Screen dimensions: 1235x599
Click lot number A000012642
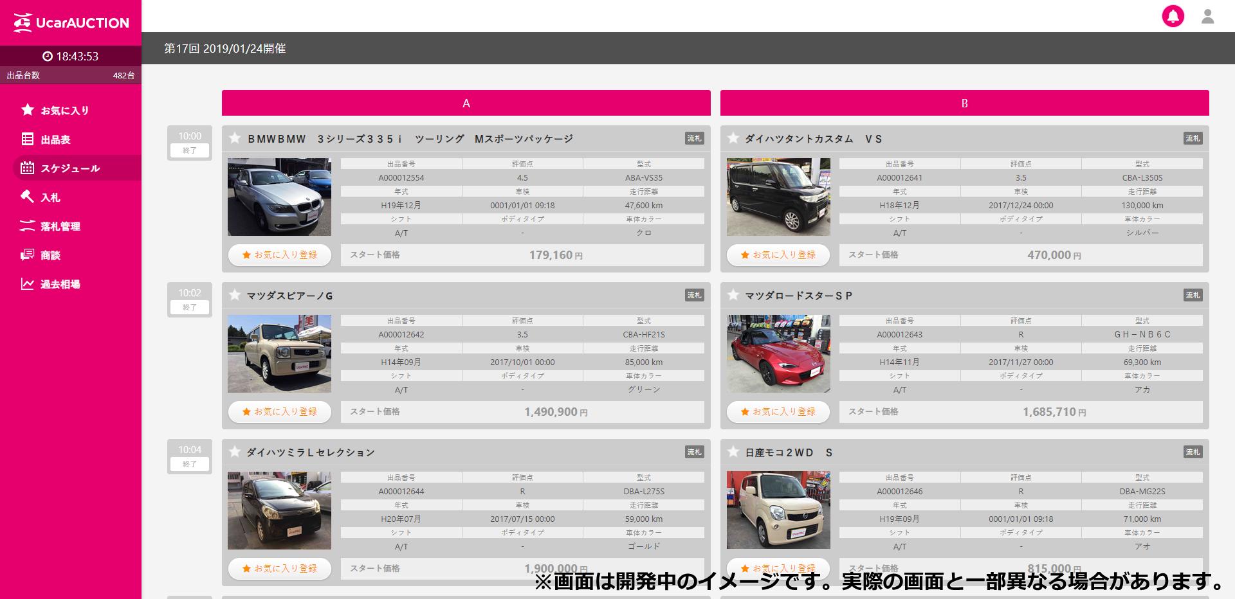(401, 335)
